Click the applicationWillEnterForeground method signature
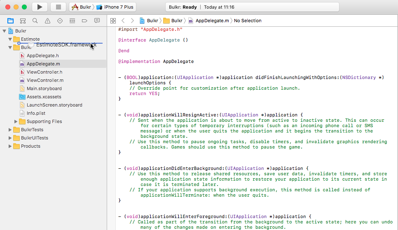Image resolution: width=398 pixels, height=230 pixels. (x=215, y=216)
